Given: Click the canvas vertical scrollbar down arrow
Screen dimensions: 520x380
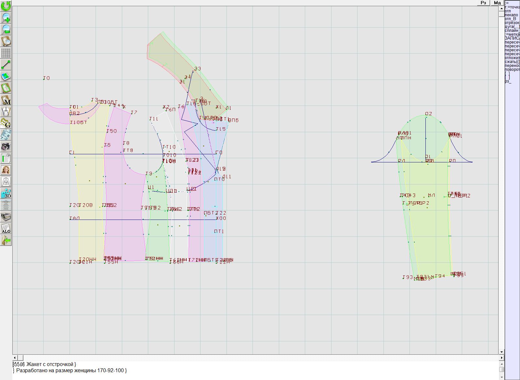Looking at the screenshot, I should pos(501,352).
